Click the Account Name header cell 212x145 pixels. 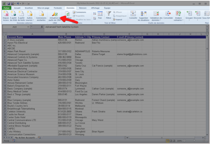click(x=32, y=37)
